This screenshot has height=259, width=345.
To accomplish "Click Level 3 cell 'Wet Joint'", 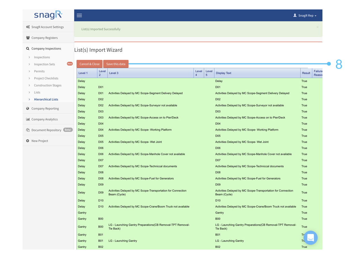I will tap(135, 142).
